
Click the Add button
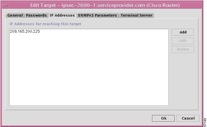[183, 32]
